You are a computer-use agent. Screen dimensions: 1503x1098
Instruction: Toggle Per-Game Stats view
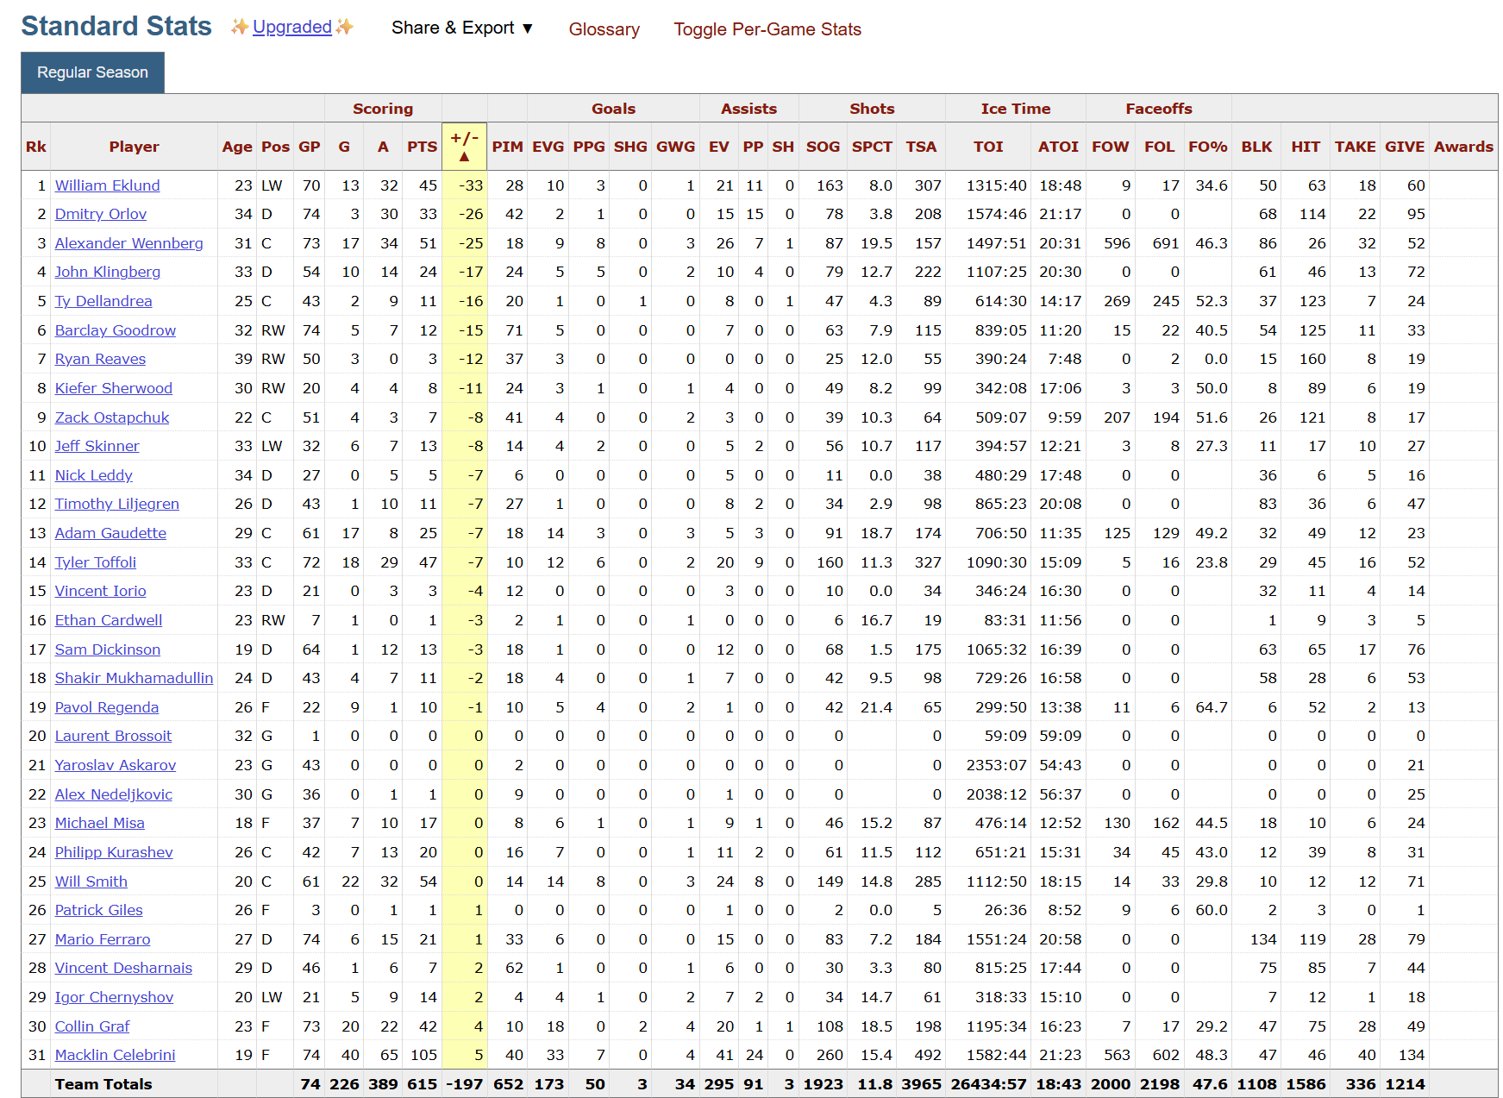[x=767, y=29]
